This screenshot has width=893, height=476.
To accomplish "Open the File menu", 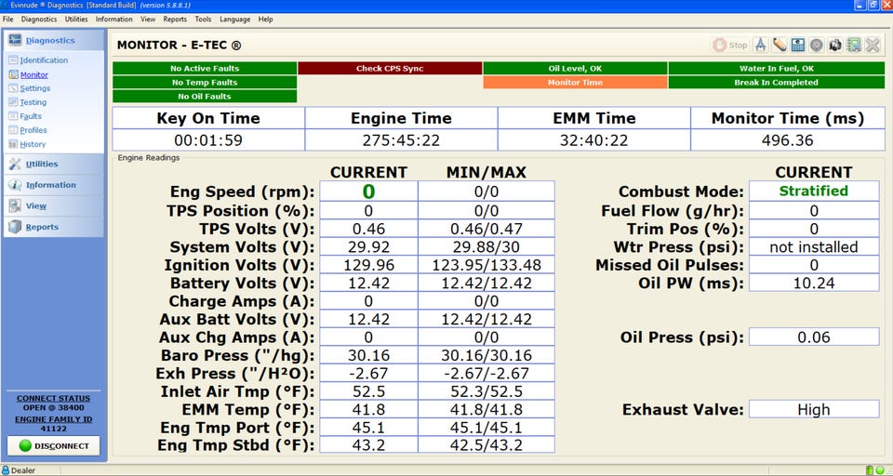I will point(7,20).
